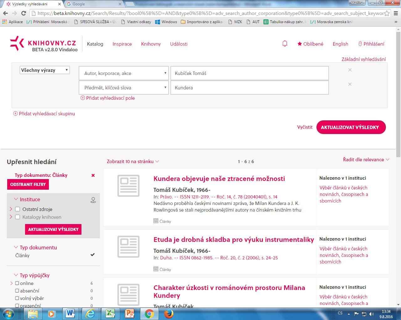
Task: Switch to the Google tab
Action: [94, 4]
